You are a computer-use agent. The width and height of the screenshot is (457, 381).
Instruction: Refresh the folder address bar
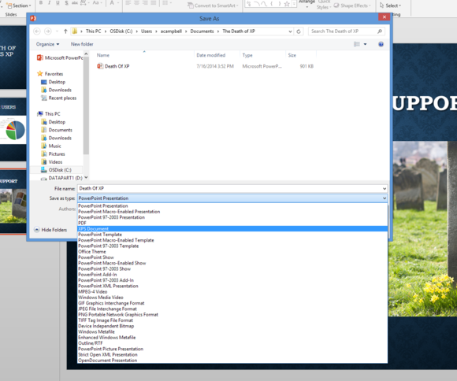[x=299, y=31]
